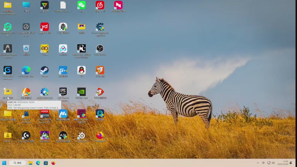The width and height of the screenshot is (297, 167).
Task: Open the black circular calligraphy app shortcut
Action: coord(63,135)
